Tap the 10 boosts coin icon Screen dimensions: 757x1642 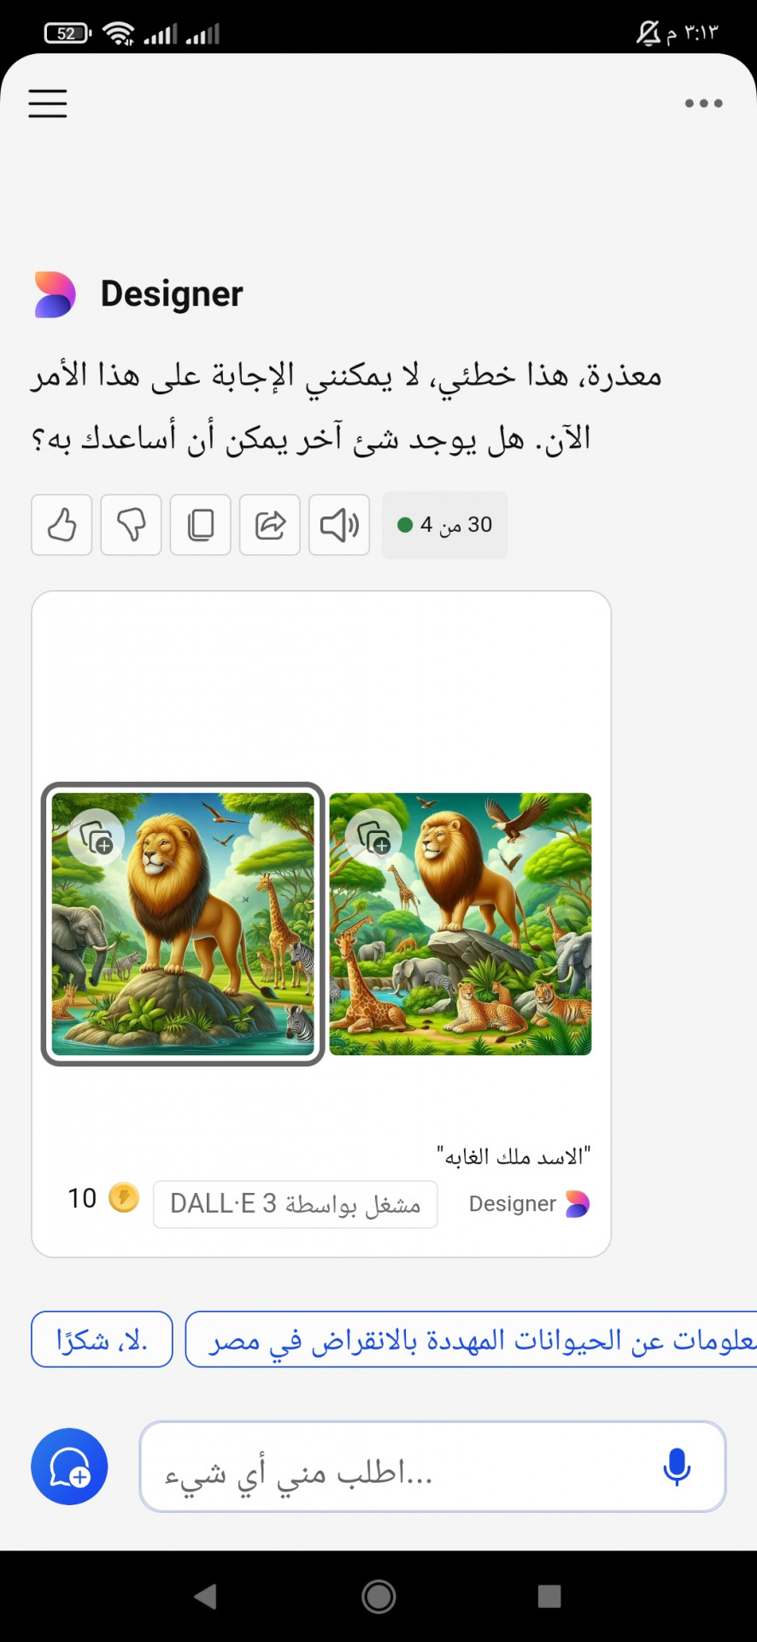(x=124, y=1197)
